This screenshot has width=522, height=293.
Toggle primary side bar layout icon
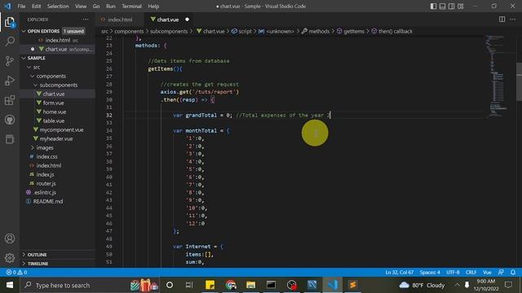[433, 7]
